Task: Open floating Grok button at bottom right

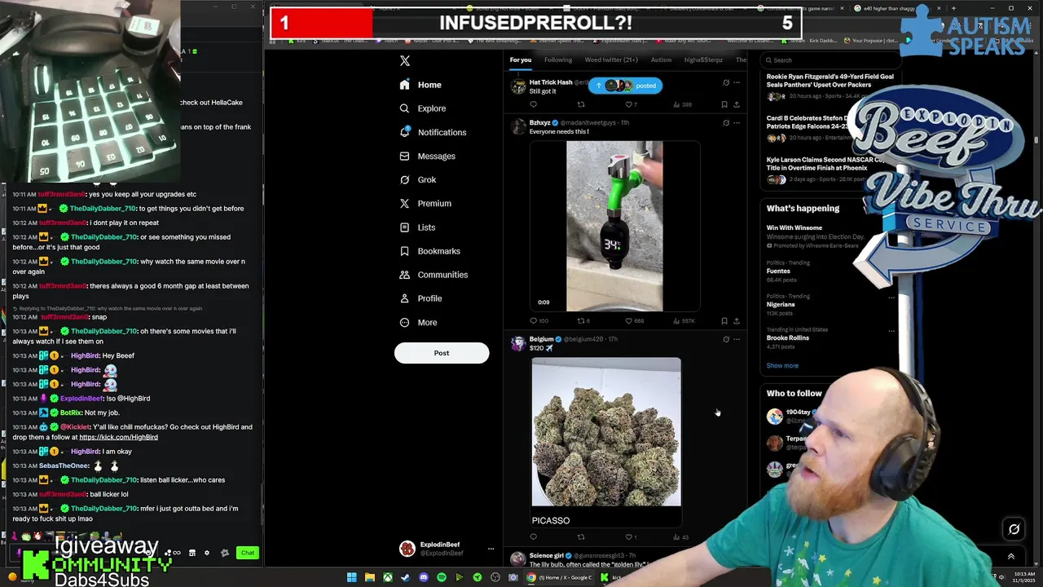Action: (x=1014, y=529)
